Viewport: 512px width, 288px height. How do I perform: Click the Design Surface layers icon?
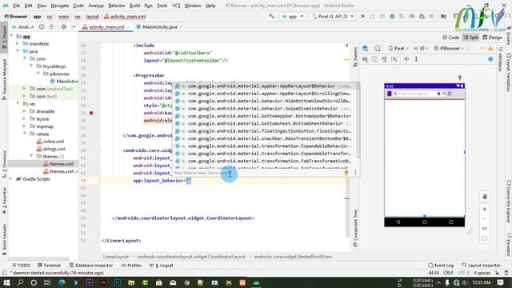(x=365, y=48)
